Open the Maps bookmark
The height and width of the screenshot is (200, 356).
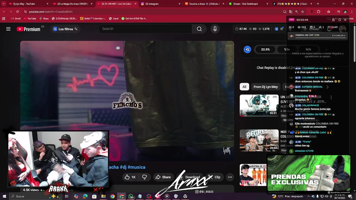pyautogui.click(x=44, y=19)
